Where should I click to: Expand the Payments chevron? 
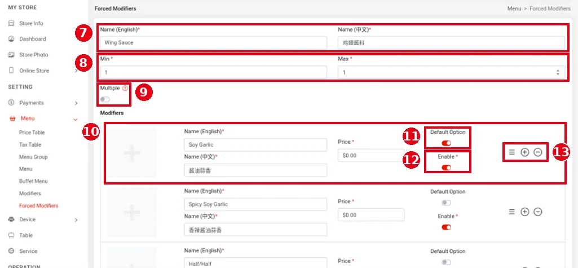tap(76, 103)
